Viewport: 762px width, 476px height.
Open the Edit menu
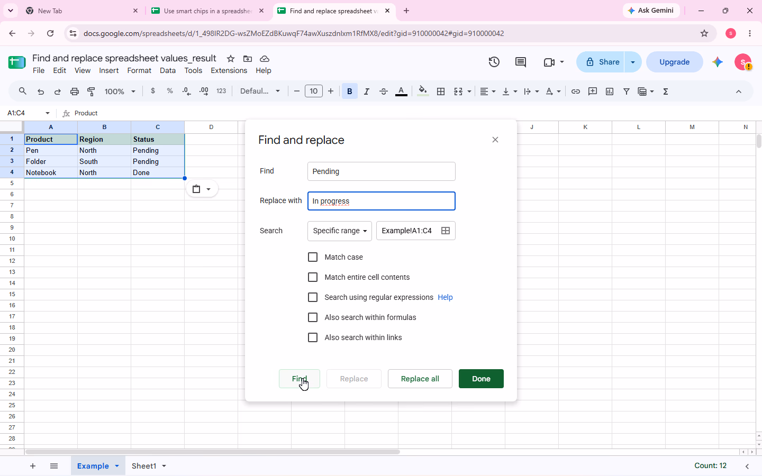point(60,70)
